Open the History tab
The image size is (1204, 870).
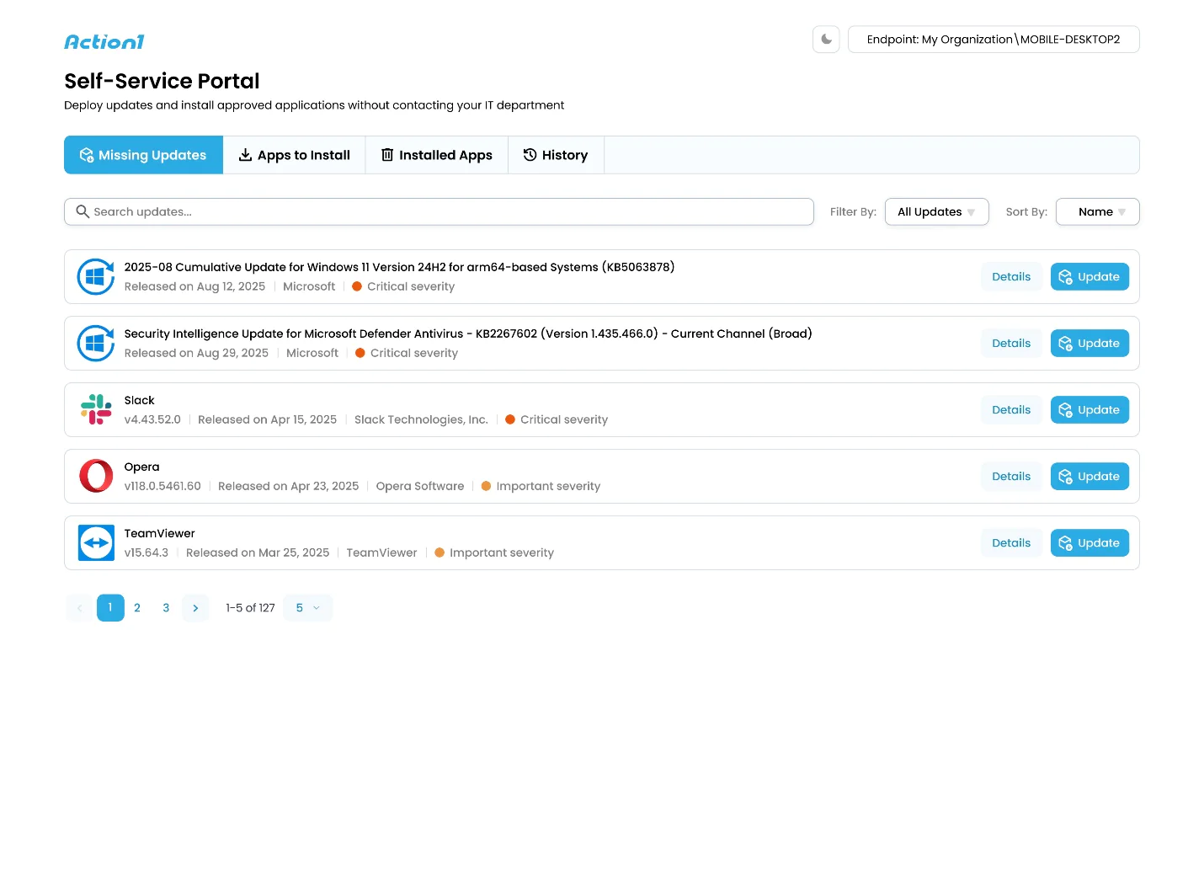(556, 155)
